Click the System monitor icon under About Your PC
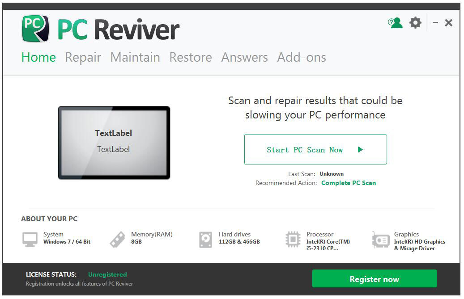 click(29, 239)
